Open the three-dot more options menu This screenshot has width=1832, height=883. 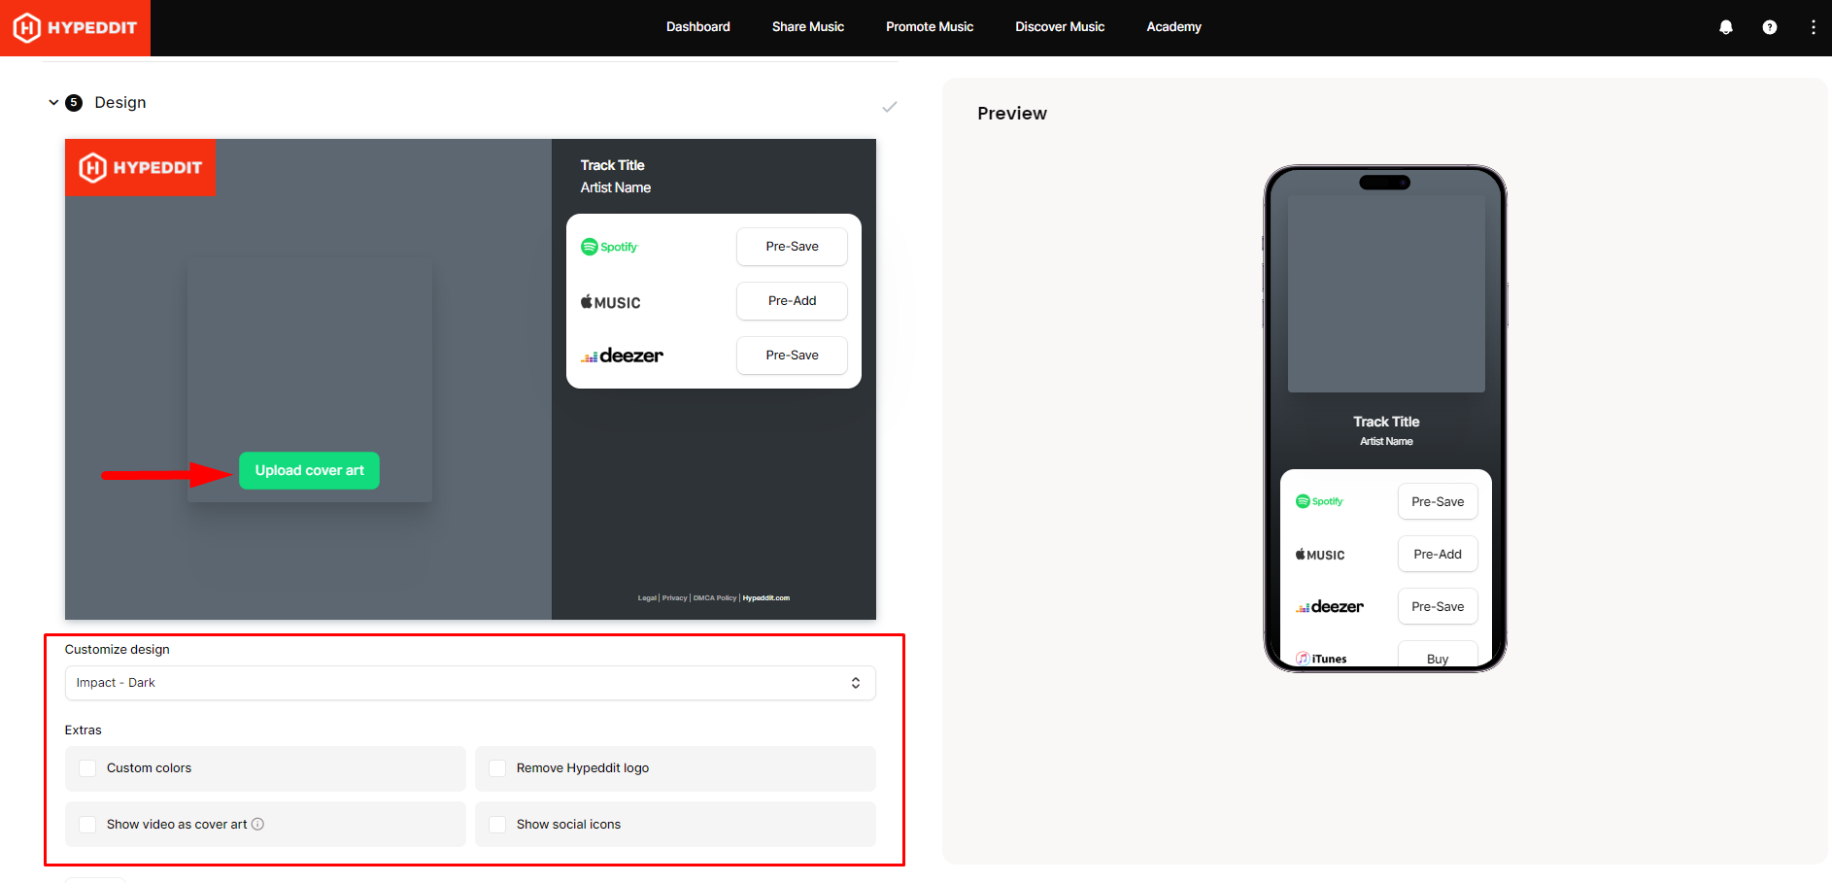1813,27
